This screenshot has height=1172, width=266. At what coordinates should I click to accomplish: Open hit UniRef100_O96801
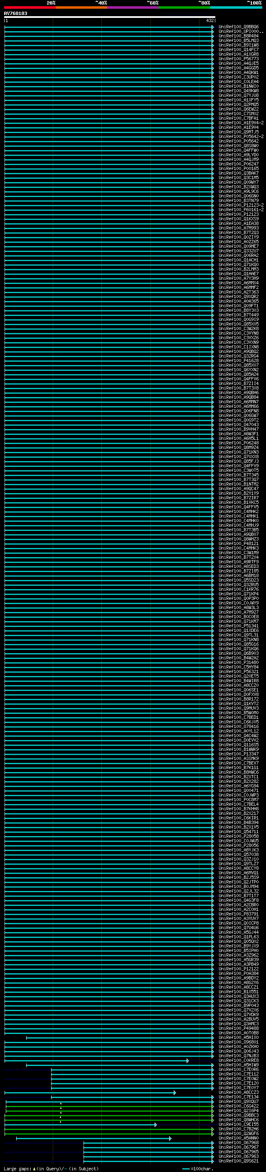239,1042
